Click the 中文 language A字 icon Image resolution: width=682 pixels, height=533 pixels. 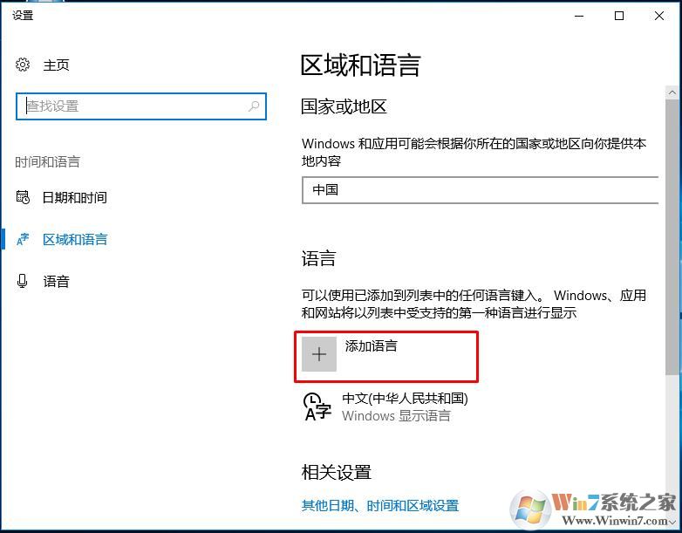317,407
